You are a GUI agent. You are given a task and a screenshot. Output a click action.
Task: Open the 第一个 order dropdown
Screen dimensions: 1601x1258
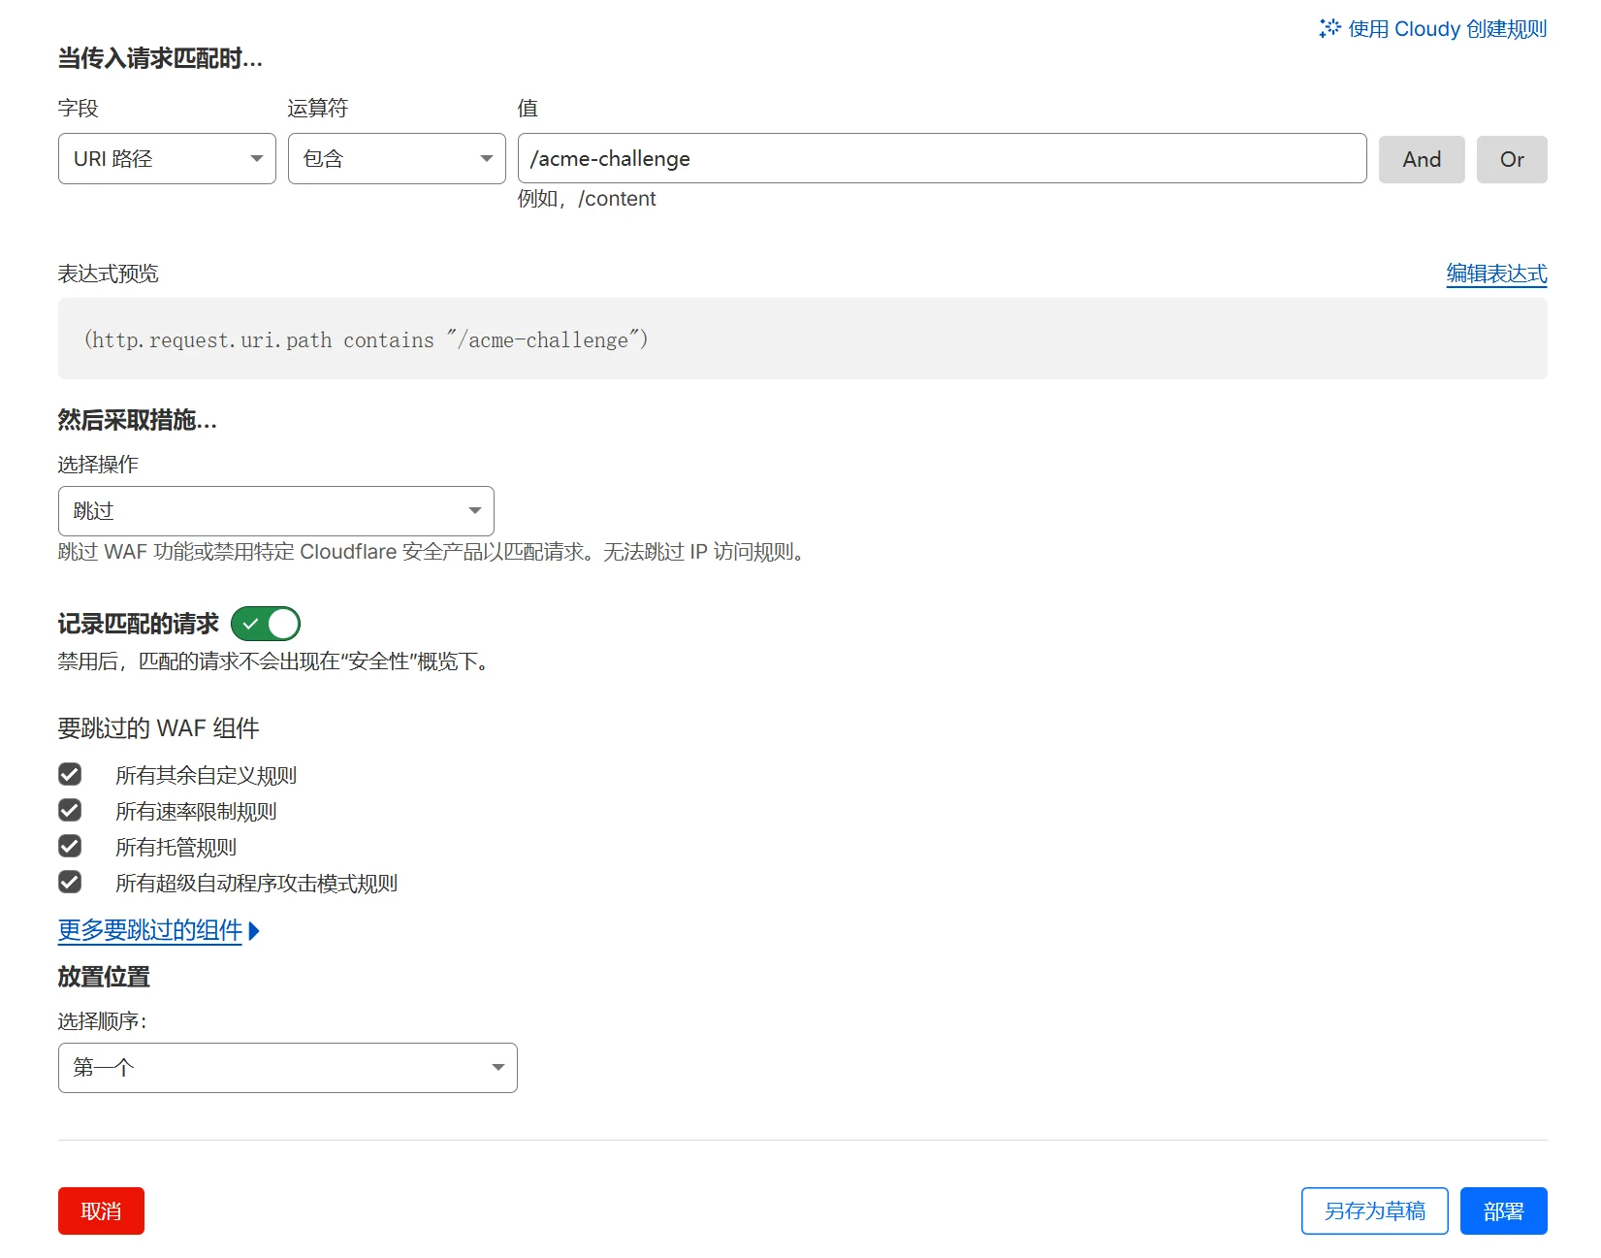coord(287,1068)
